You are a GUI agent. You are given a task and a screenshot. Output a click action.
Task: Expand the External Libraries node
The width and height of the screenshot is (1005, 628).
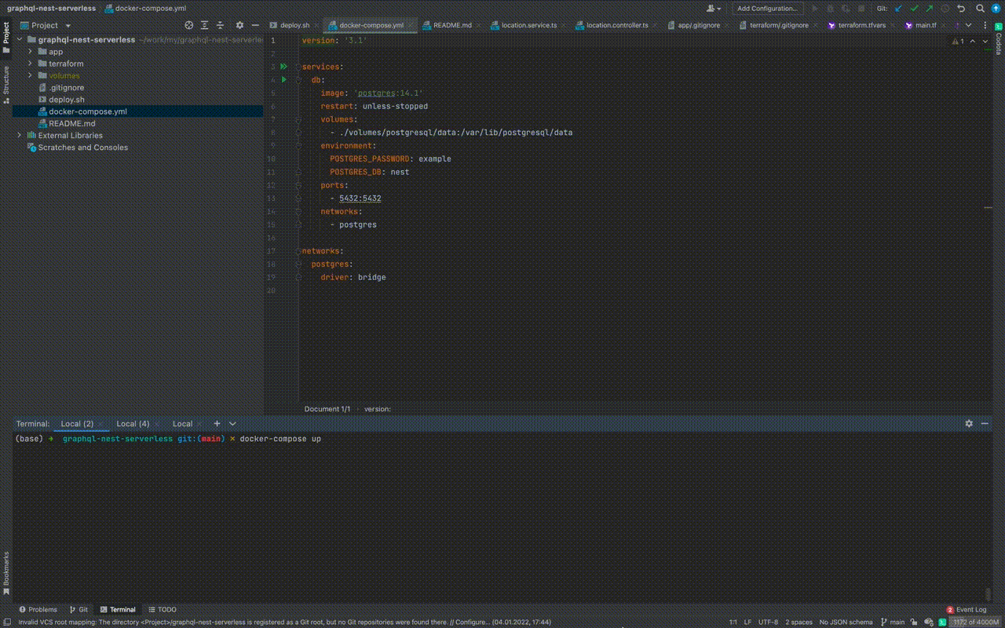(x=20, y=136)
